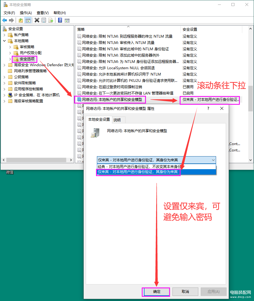Select policy 在下一次更改密码时不存储 LAN 管理器哈希值
The image size is (254, 301).
point(128,93)
